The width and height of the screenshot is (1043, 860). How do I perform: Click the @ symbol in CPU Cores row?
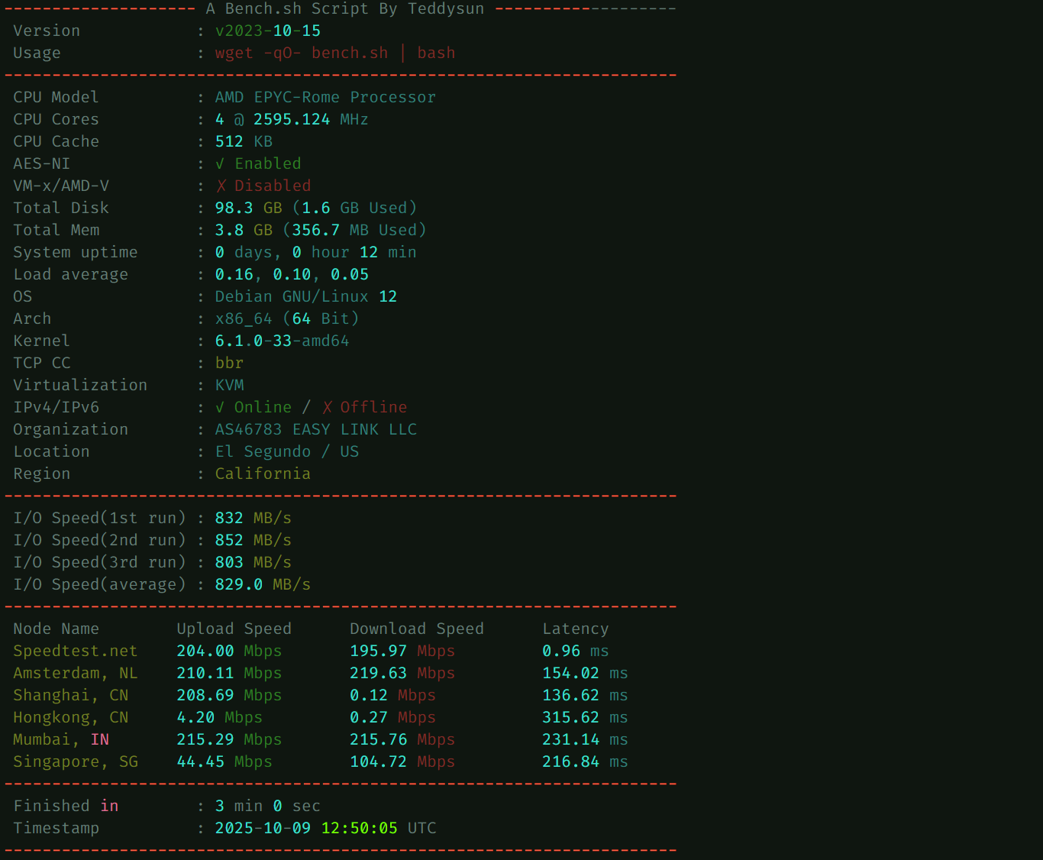tap(239, 120)
